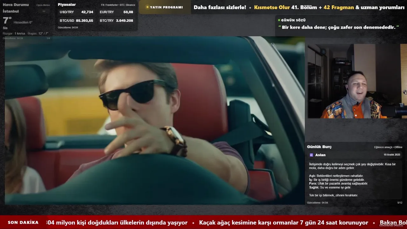Click the Aşk horoscope line
This screenshot has width=407, height=229.
(336, 176)
